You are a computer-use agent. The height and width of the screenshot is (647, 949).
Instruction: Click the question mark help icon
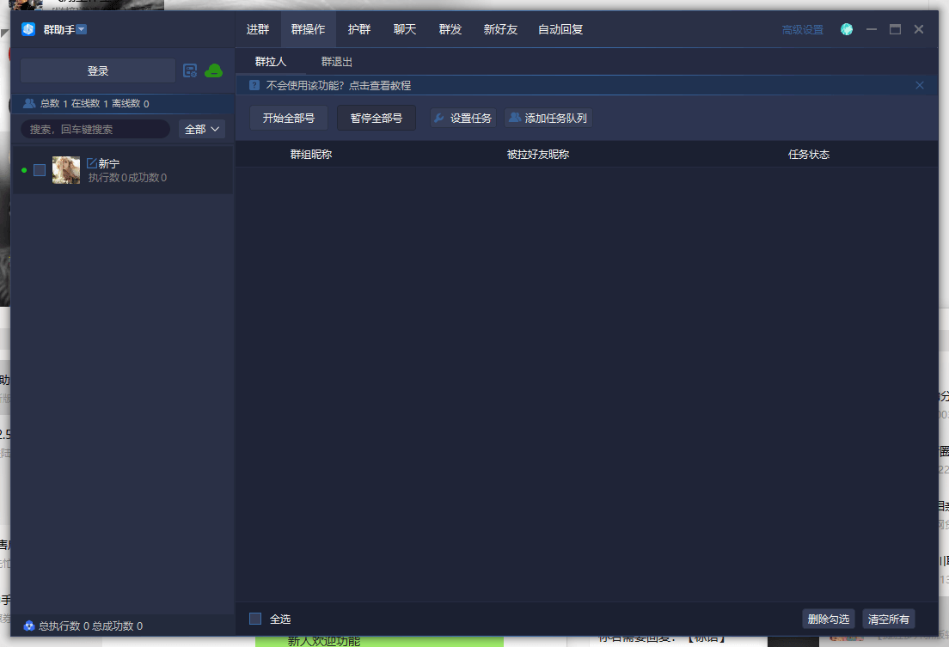point(254,86)
